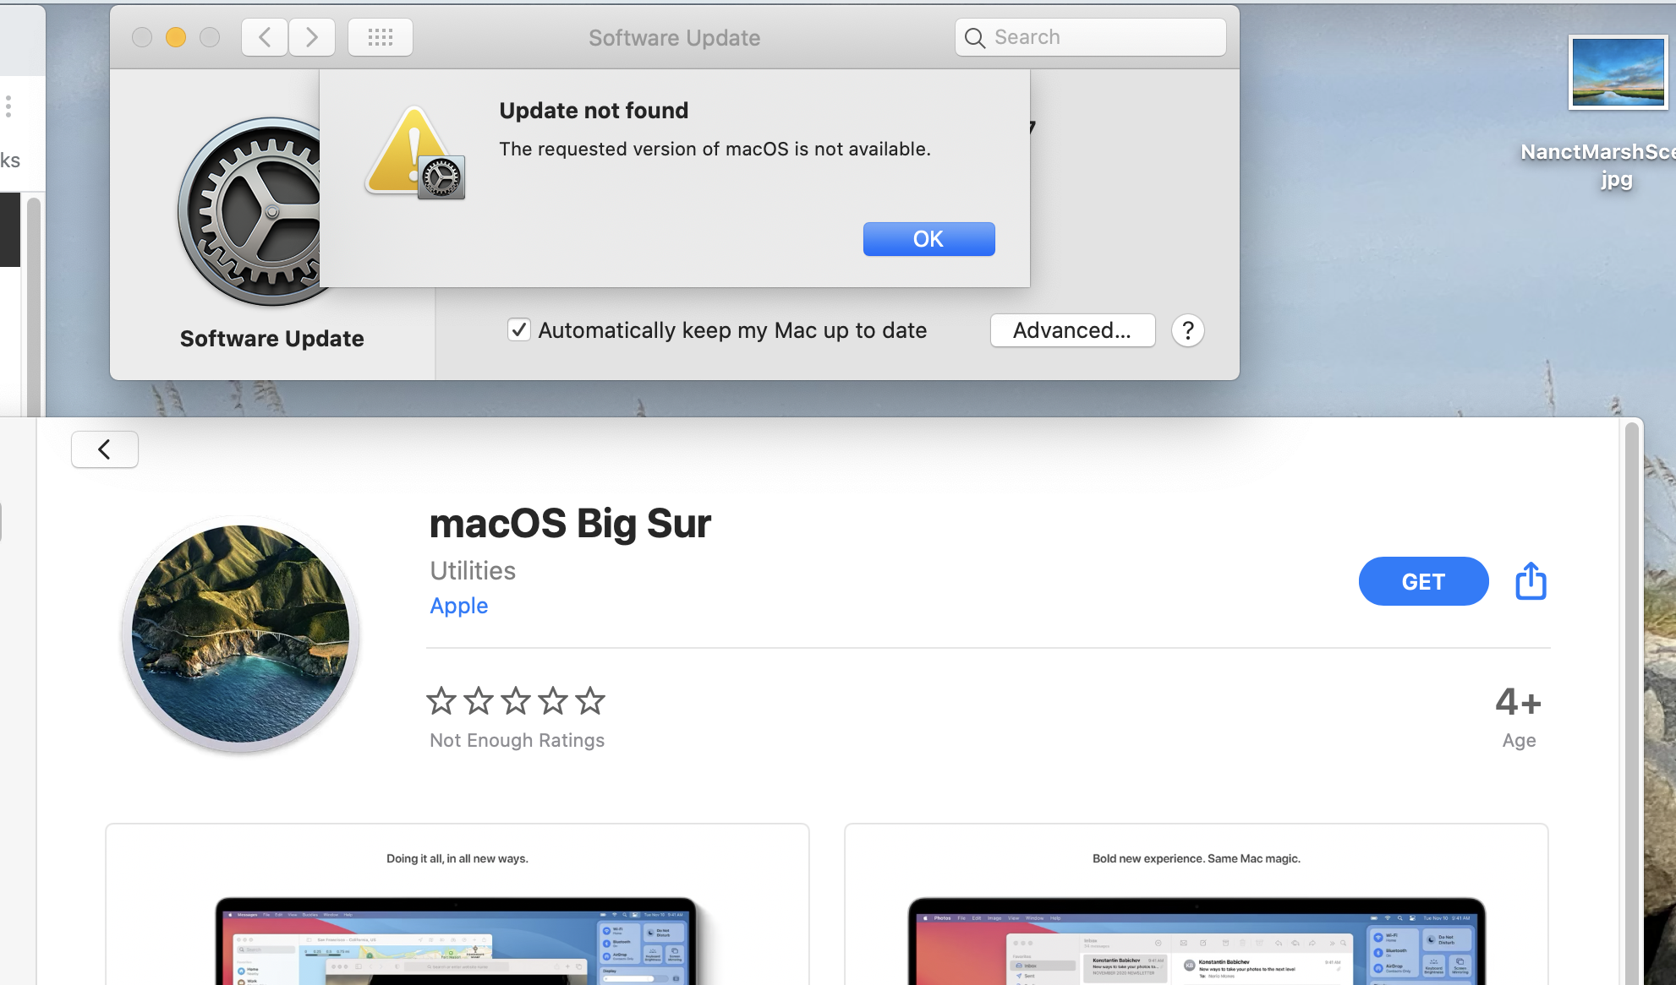This screenshot has height=985, width=1676.
Task: Click the back chevron in the App Store
Action: pos(105,449)
